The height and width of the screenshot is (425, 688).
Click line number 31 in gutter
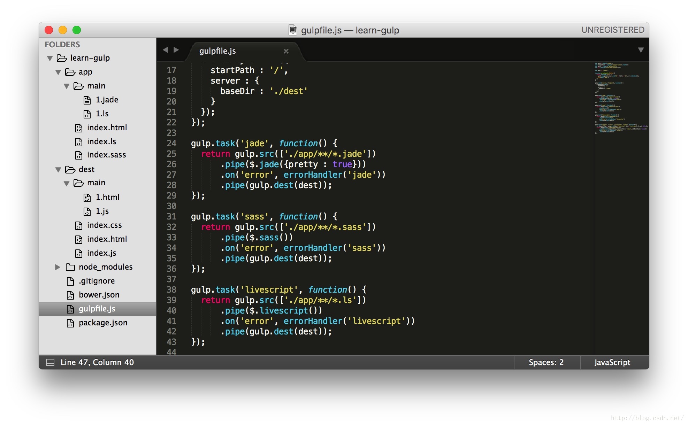point(171,216)
